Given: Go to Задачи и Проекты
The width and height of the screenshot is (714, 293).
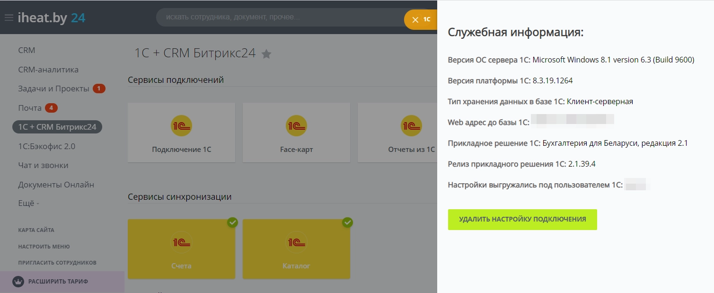Looking at the screenshot, I should [53, 89].
